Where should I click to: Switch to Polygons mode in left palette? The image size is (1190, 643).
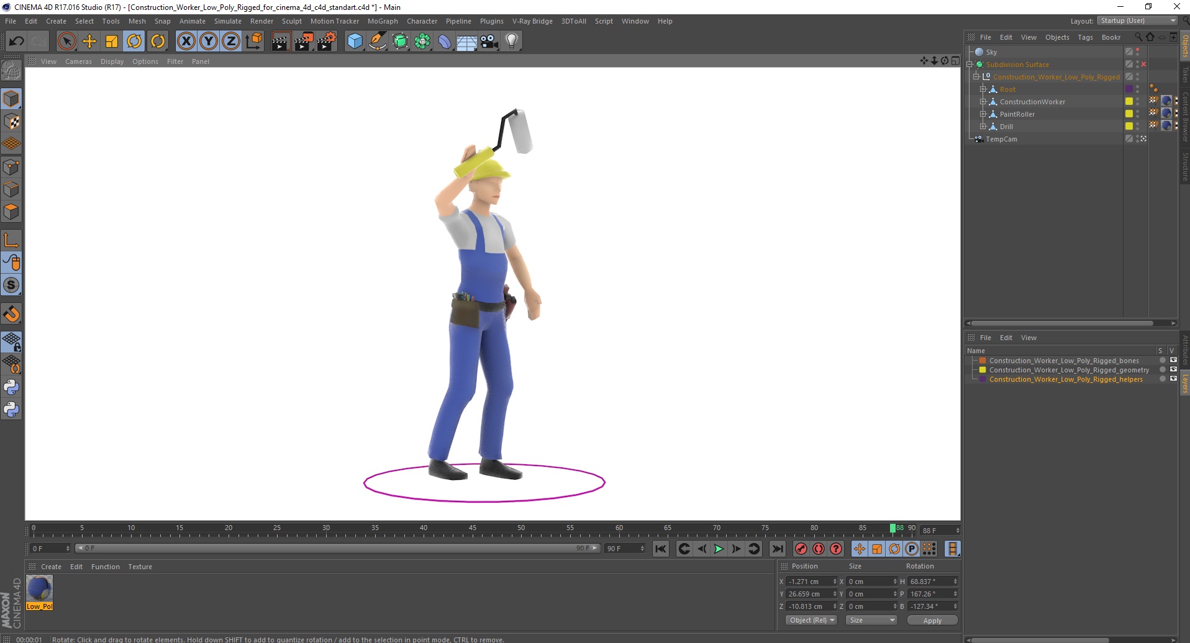[x=11, y=212]
